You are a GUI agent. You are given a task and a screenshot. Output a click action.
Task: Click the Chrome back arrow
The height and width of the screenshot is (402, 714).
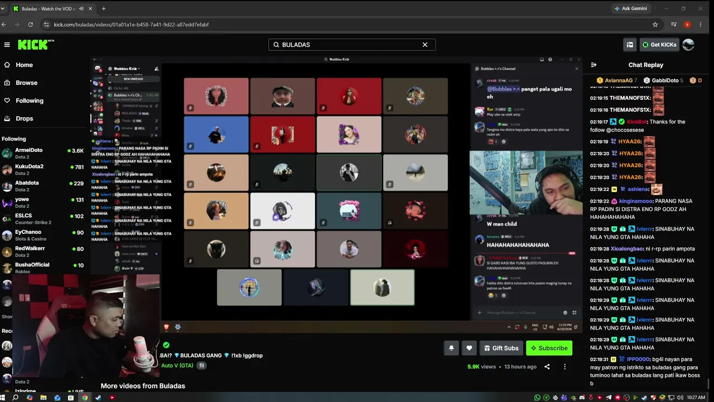pyautogui.click(x=4, y=25)
